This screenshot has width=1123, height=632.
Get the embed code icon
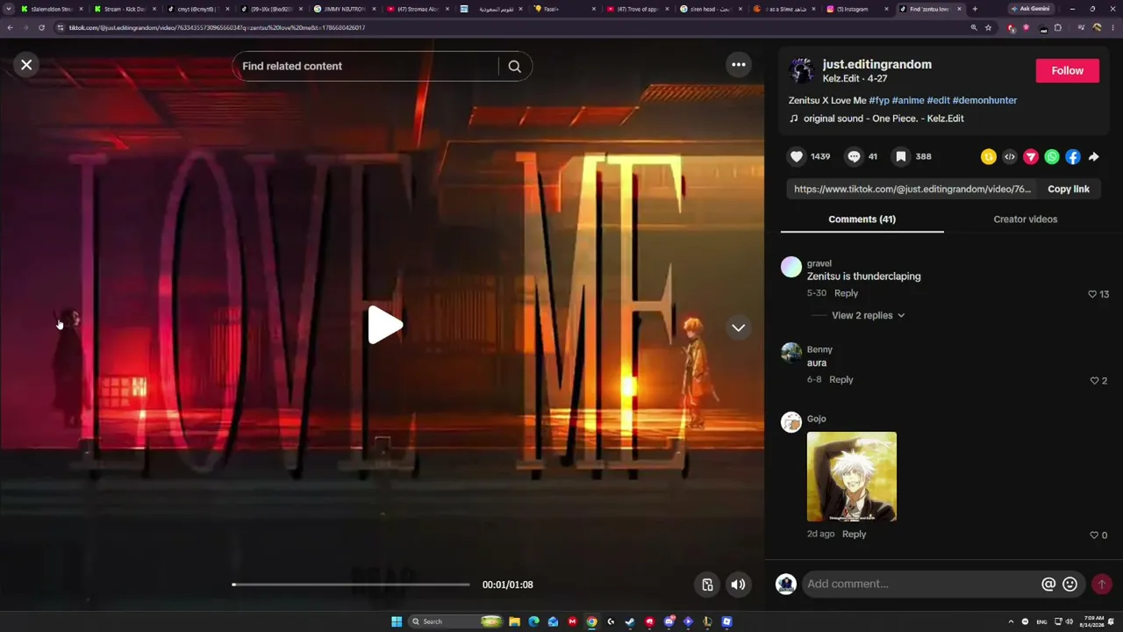[1010, 157]
